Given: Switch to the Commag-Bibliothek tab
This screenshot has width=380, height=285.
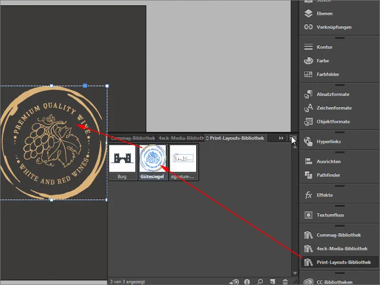Looking at the screenshot, I should (x=133, y=138).
